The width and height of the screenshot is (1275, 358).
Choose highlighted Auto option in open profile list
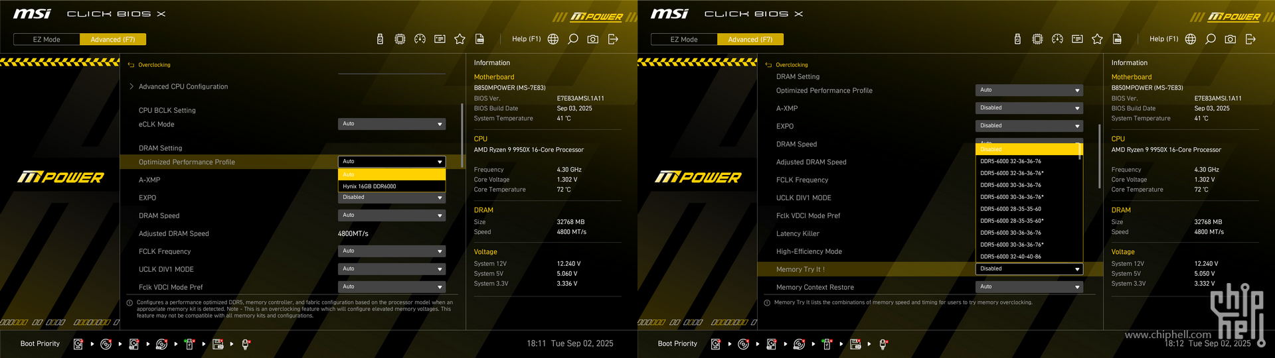(392, 174)
